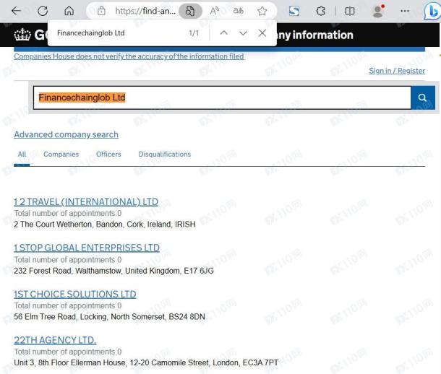Open 1ST CHOICE SOLUTIONS LTD result
The height and width of the screenshot is (374, 441).
75,294
